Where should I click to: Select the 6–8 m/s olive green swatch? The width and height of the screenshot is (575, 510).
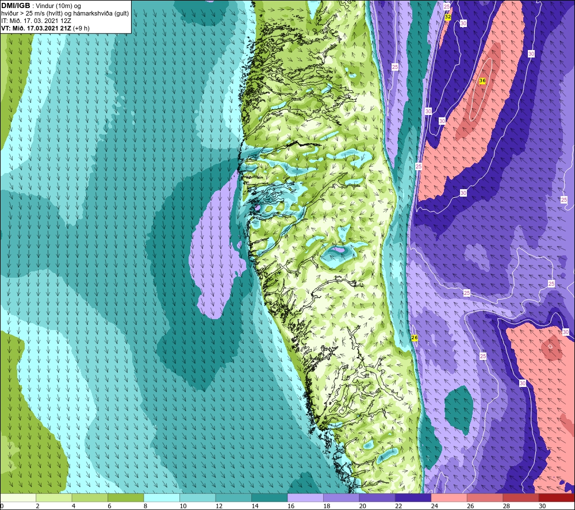[x=126, y=498]
